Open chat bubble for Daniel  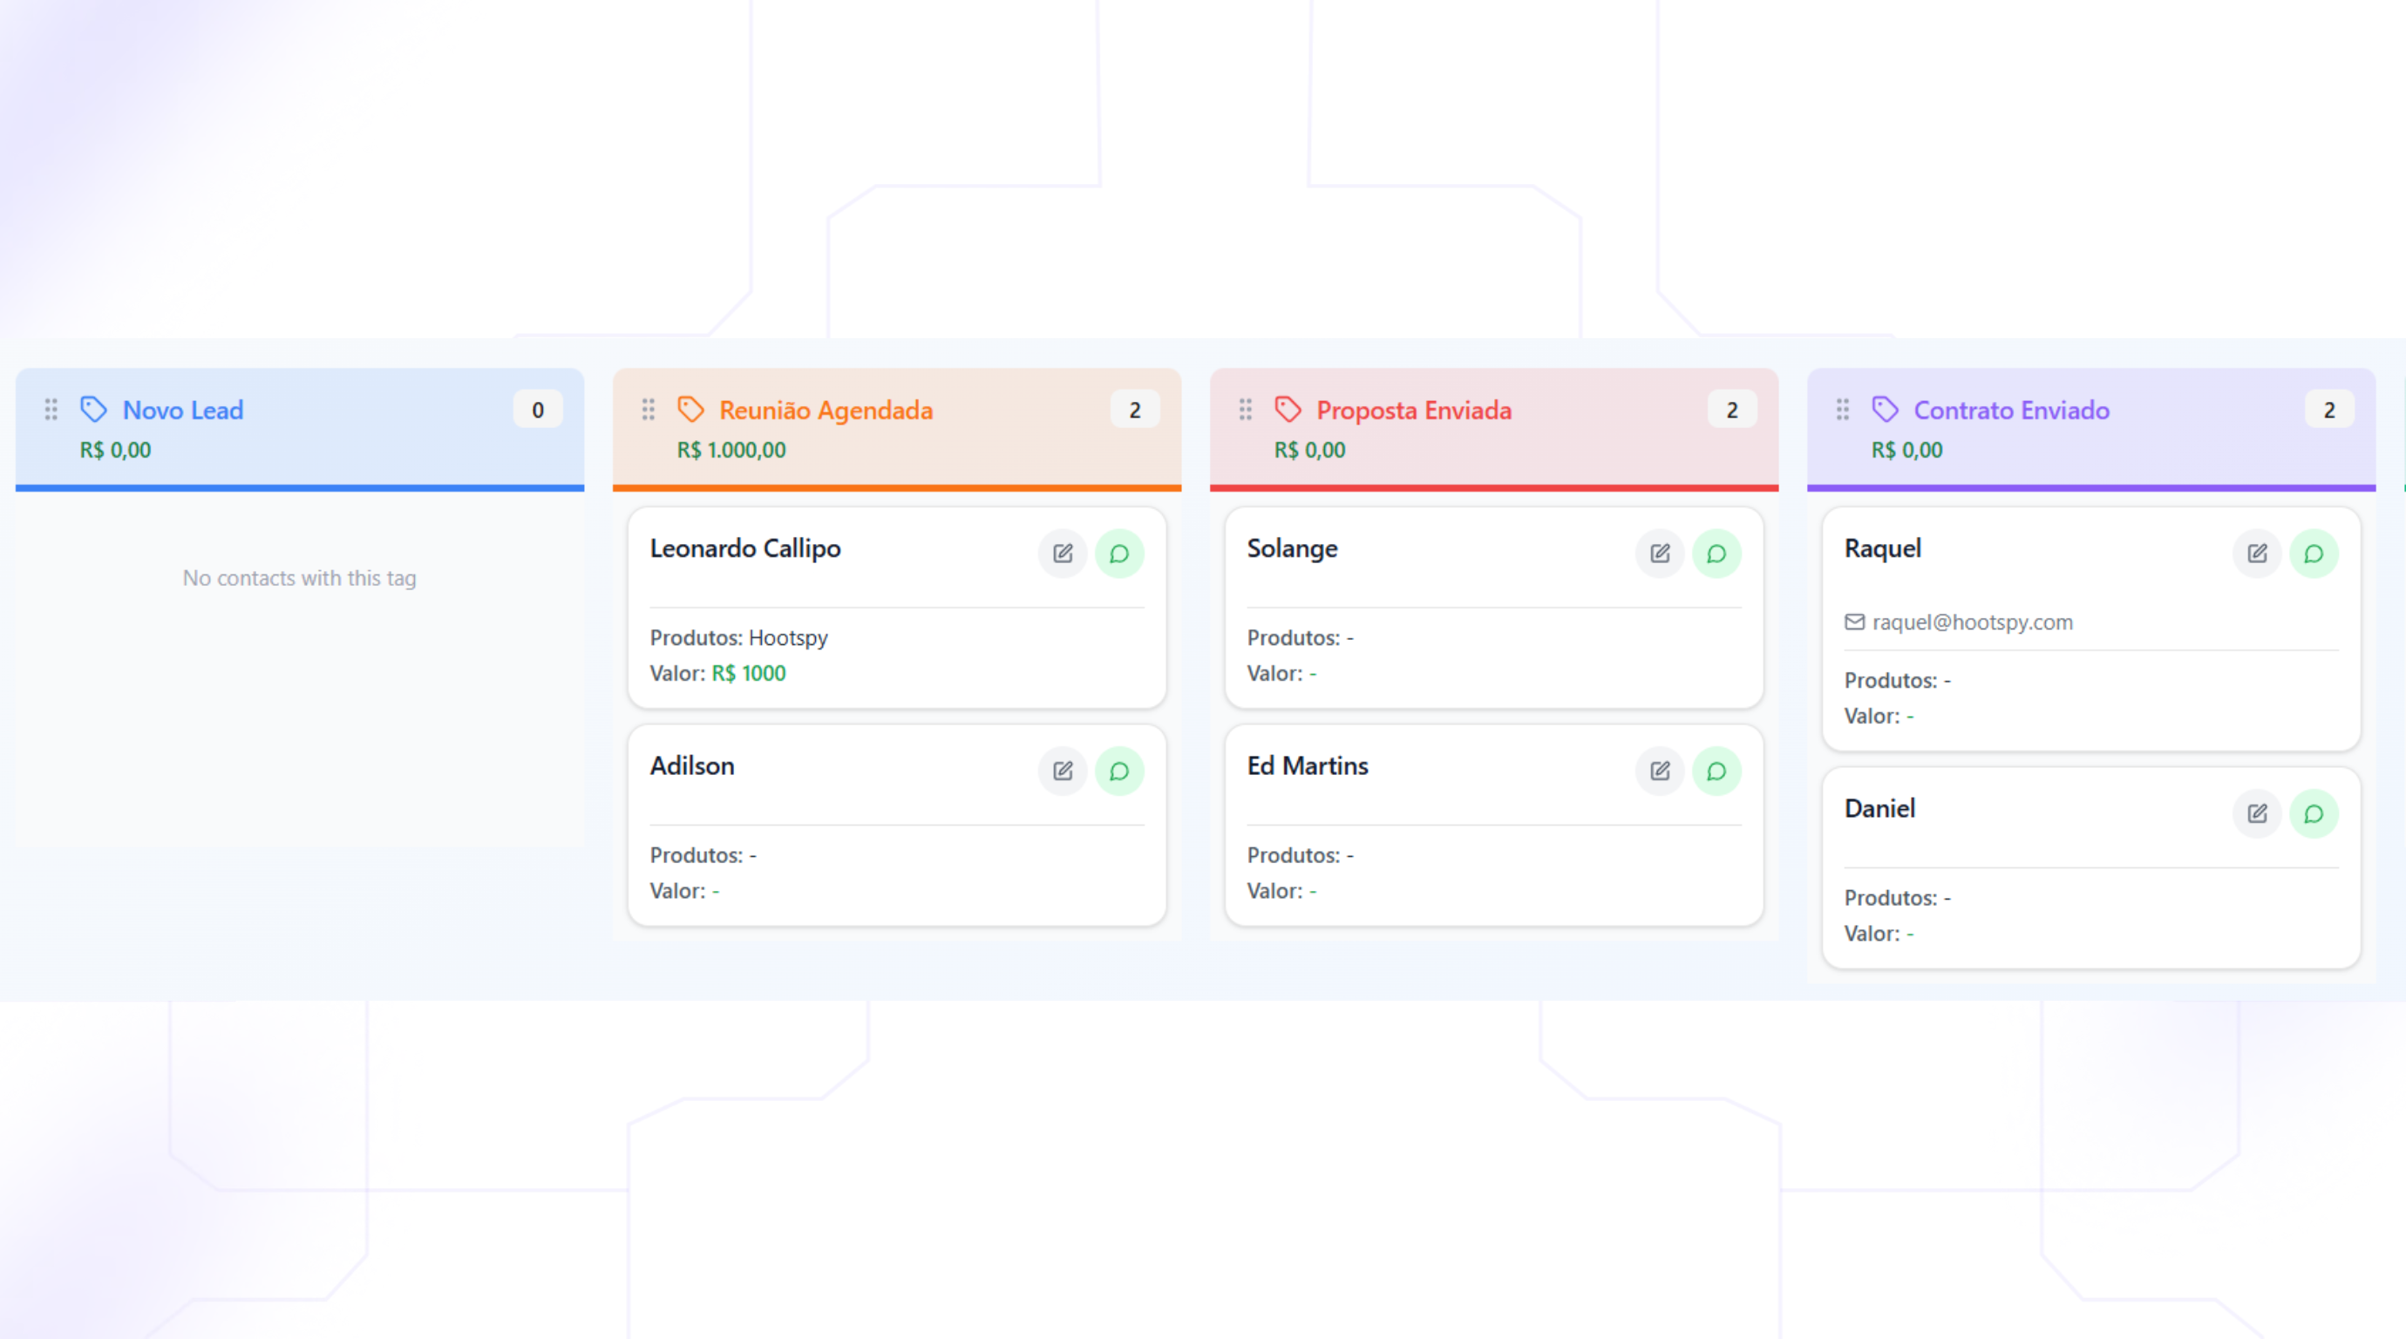[x=2314, y=814]
